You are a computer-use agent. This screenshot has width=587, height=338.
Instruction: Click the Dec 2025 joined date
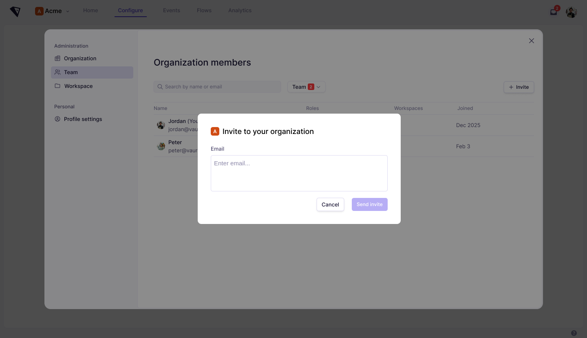[x=468, y=125]
